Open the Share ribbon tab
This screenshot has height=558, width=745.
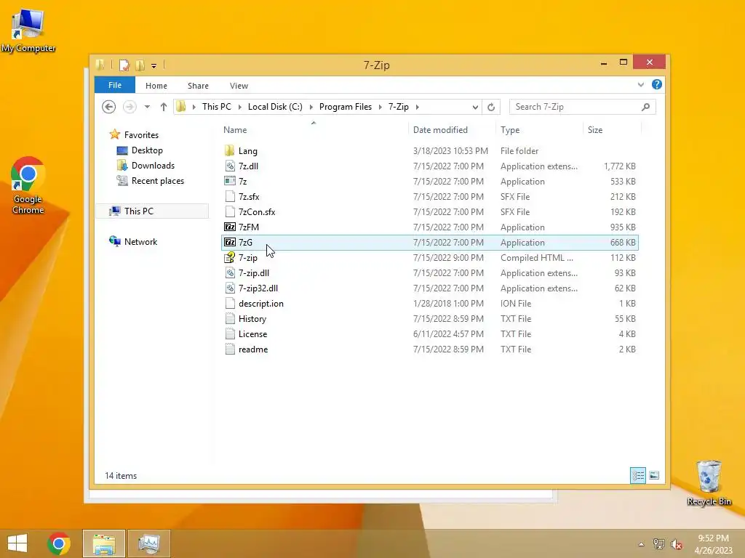(x=198, y=86)
